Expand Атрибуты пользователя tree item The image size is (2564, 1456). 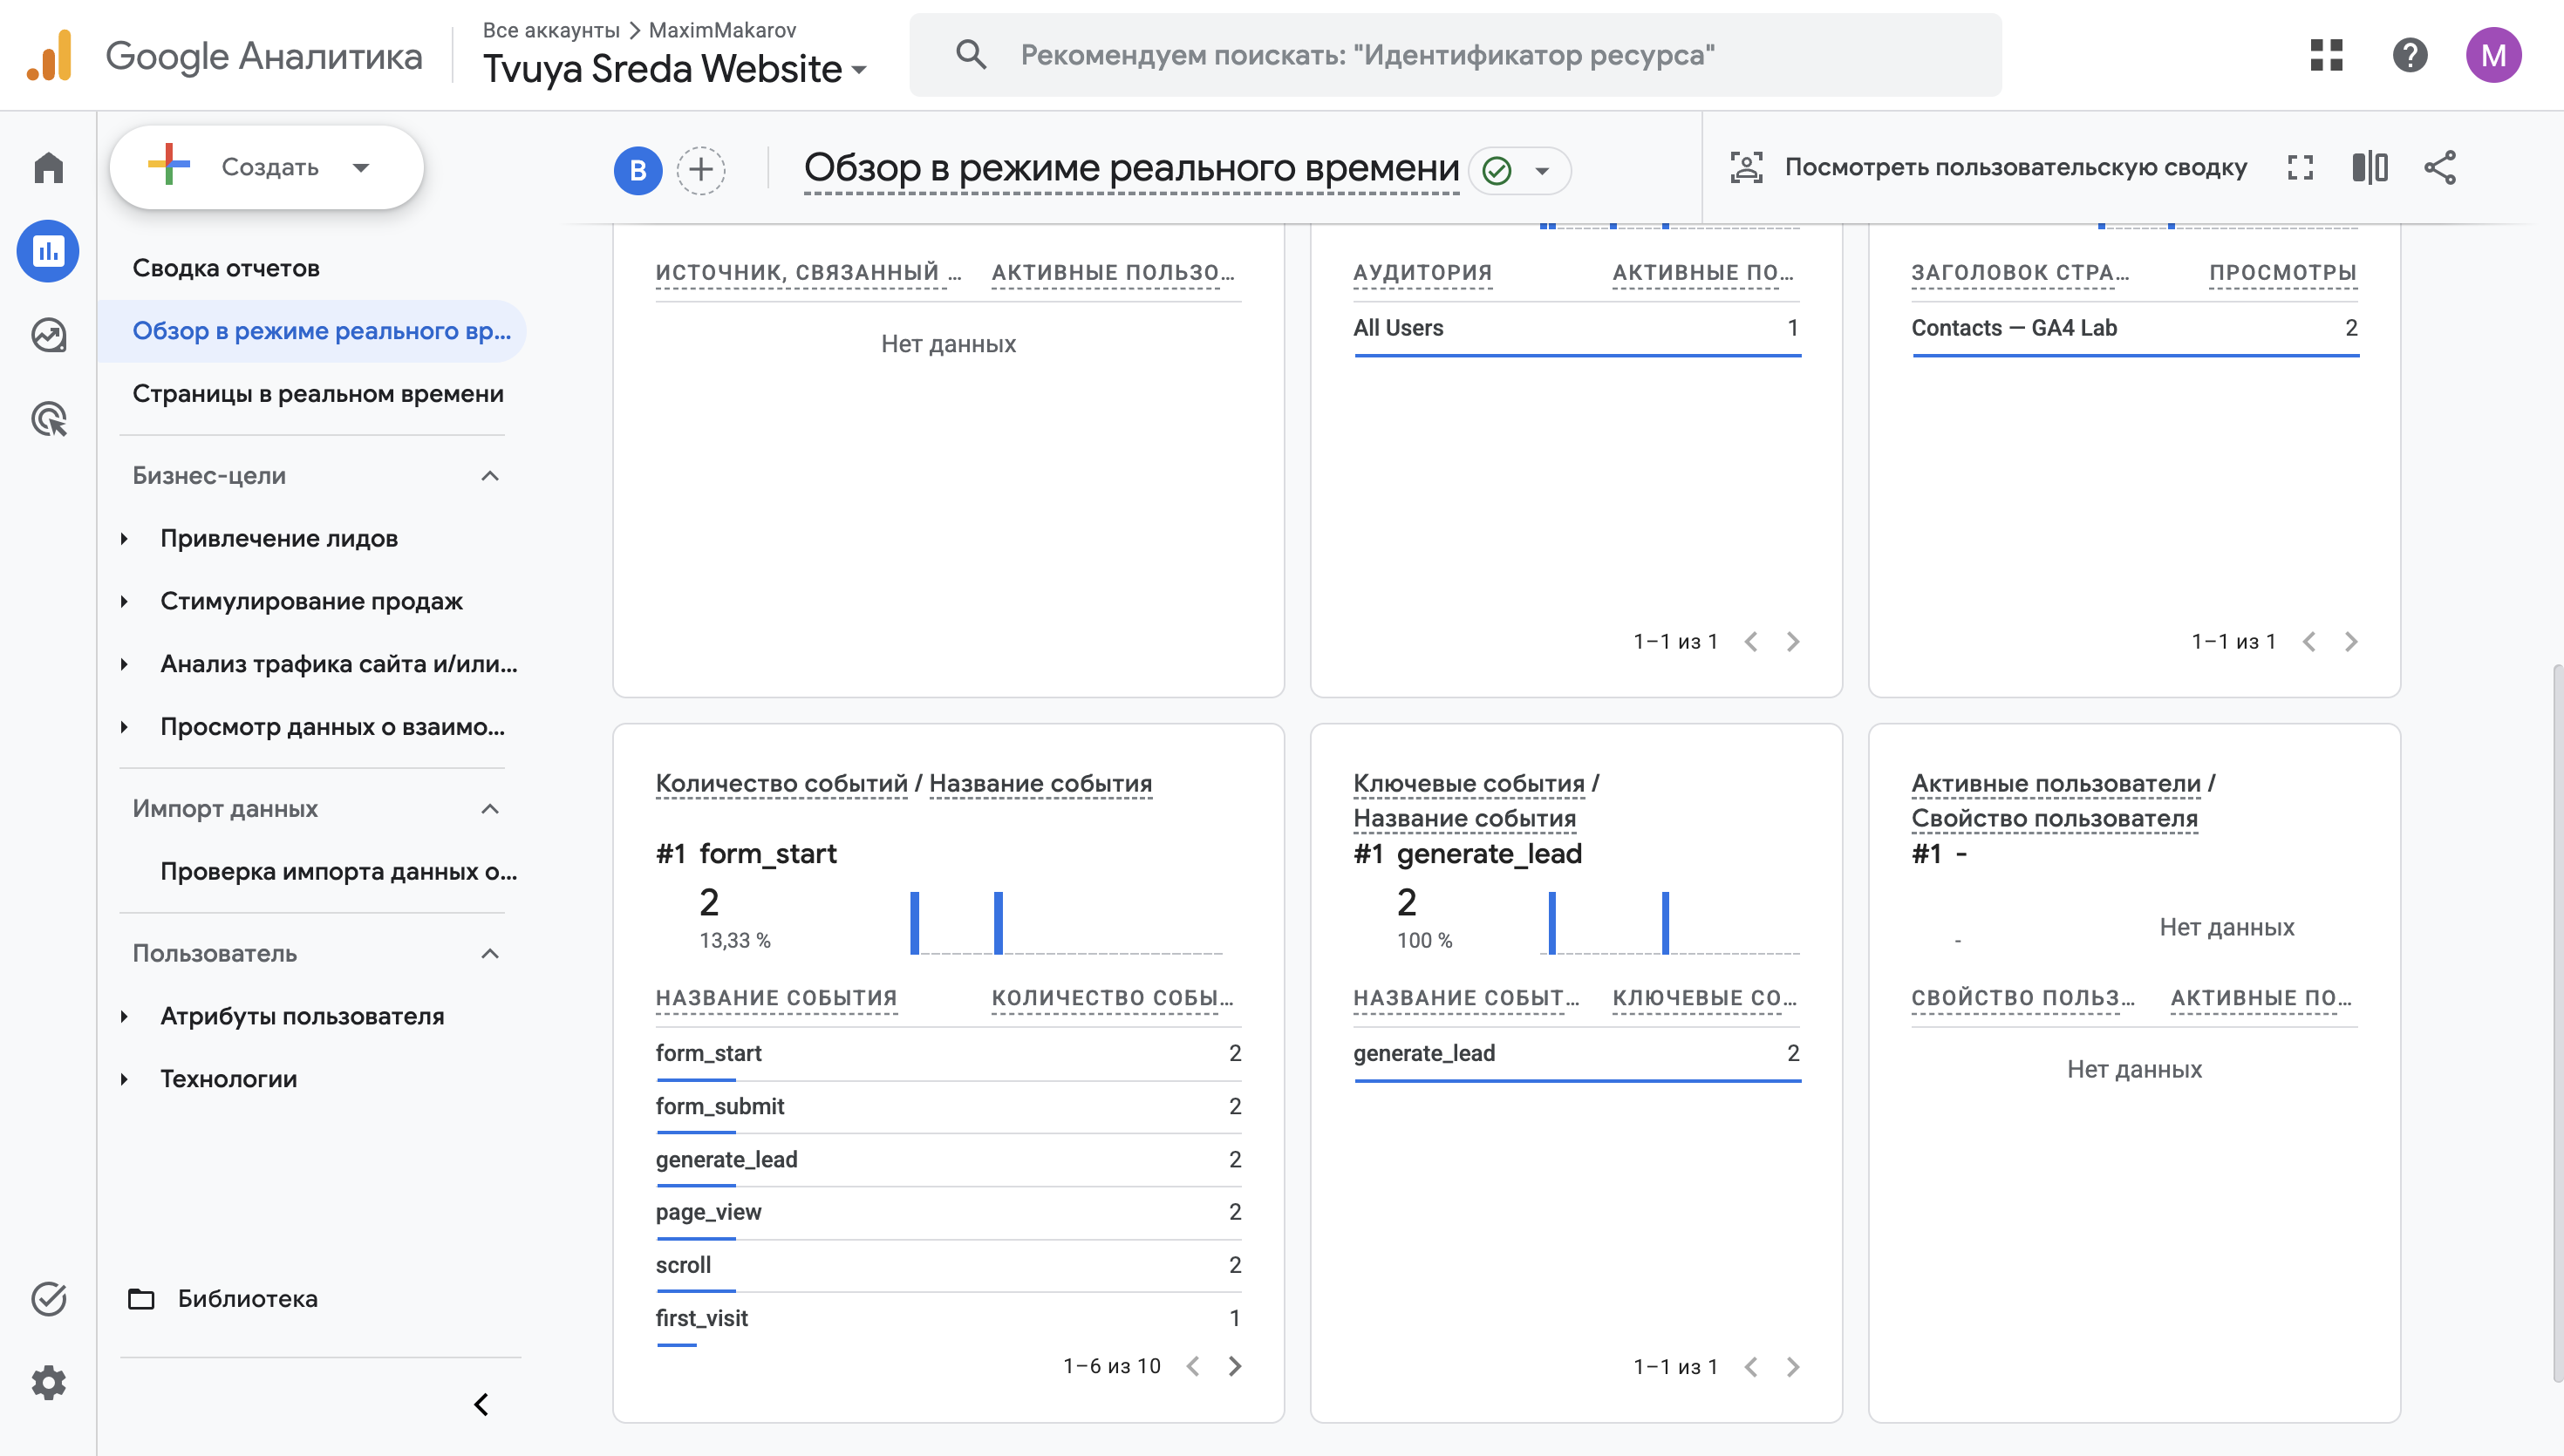[x=124, y=1016]
